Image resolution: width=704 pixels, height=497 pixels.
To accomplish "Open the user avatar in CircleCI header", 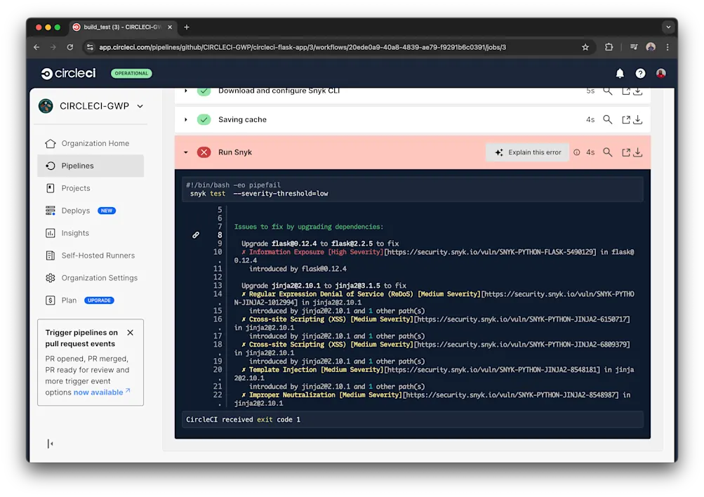I will (x=661, y=73).
